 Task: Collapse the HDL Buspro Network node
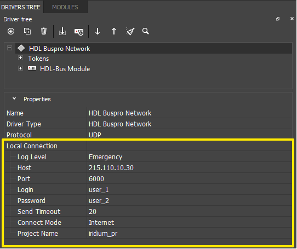pyautogui.click(x=9, y=48)
